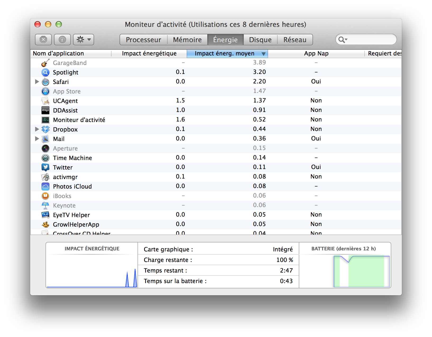Open the gear action dropdown menu
Viewport: 432px width, 337px height.
(84, 40)
